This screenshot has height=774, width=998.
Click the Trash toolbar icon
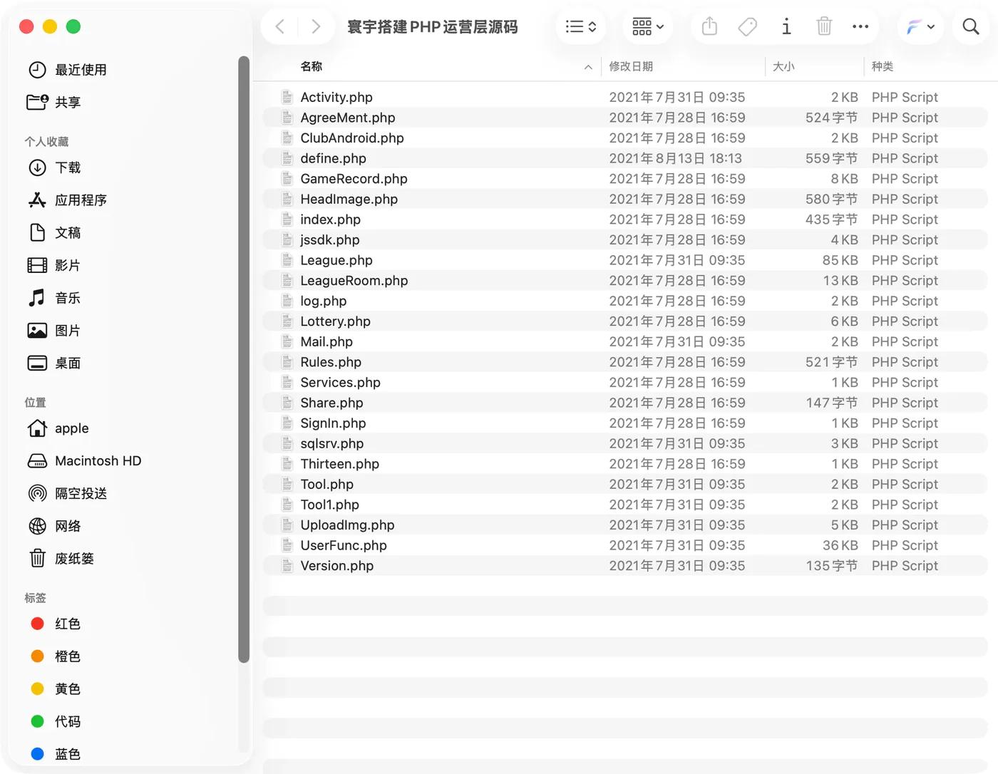tap(824, 27)
